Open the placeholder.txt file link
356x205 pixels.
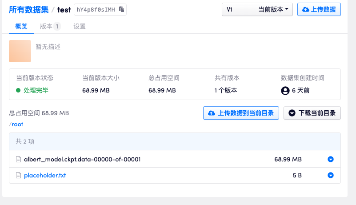[x=45, y=175]
